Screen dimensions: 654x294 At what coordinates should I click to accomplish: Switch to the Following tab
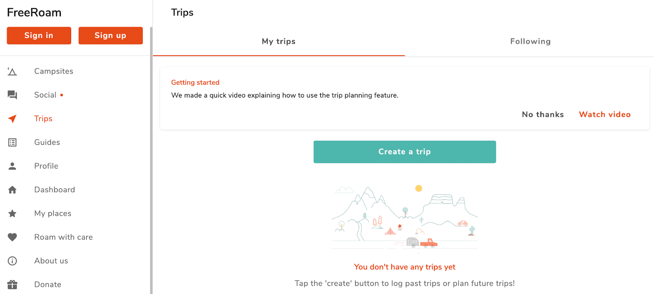530,42
